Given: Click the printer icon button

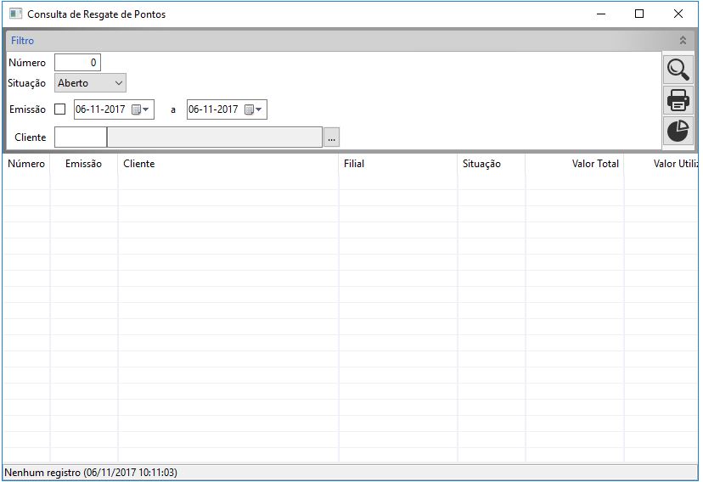Looking at the screenshot, I should point(678,100).
